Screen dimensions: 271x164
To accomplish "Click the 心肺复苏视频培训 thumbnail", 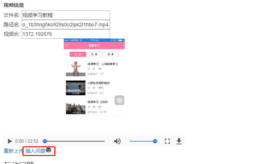I will [x=76, y=88].
